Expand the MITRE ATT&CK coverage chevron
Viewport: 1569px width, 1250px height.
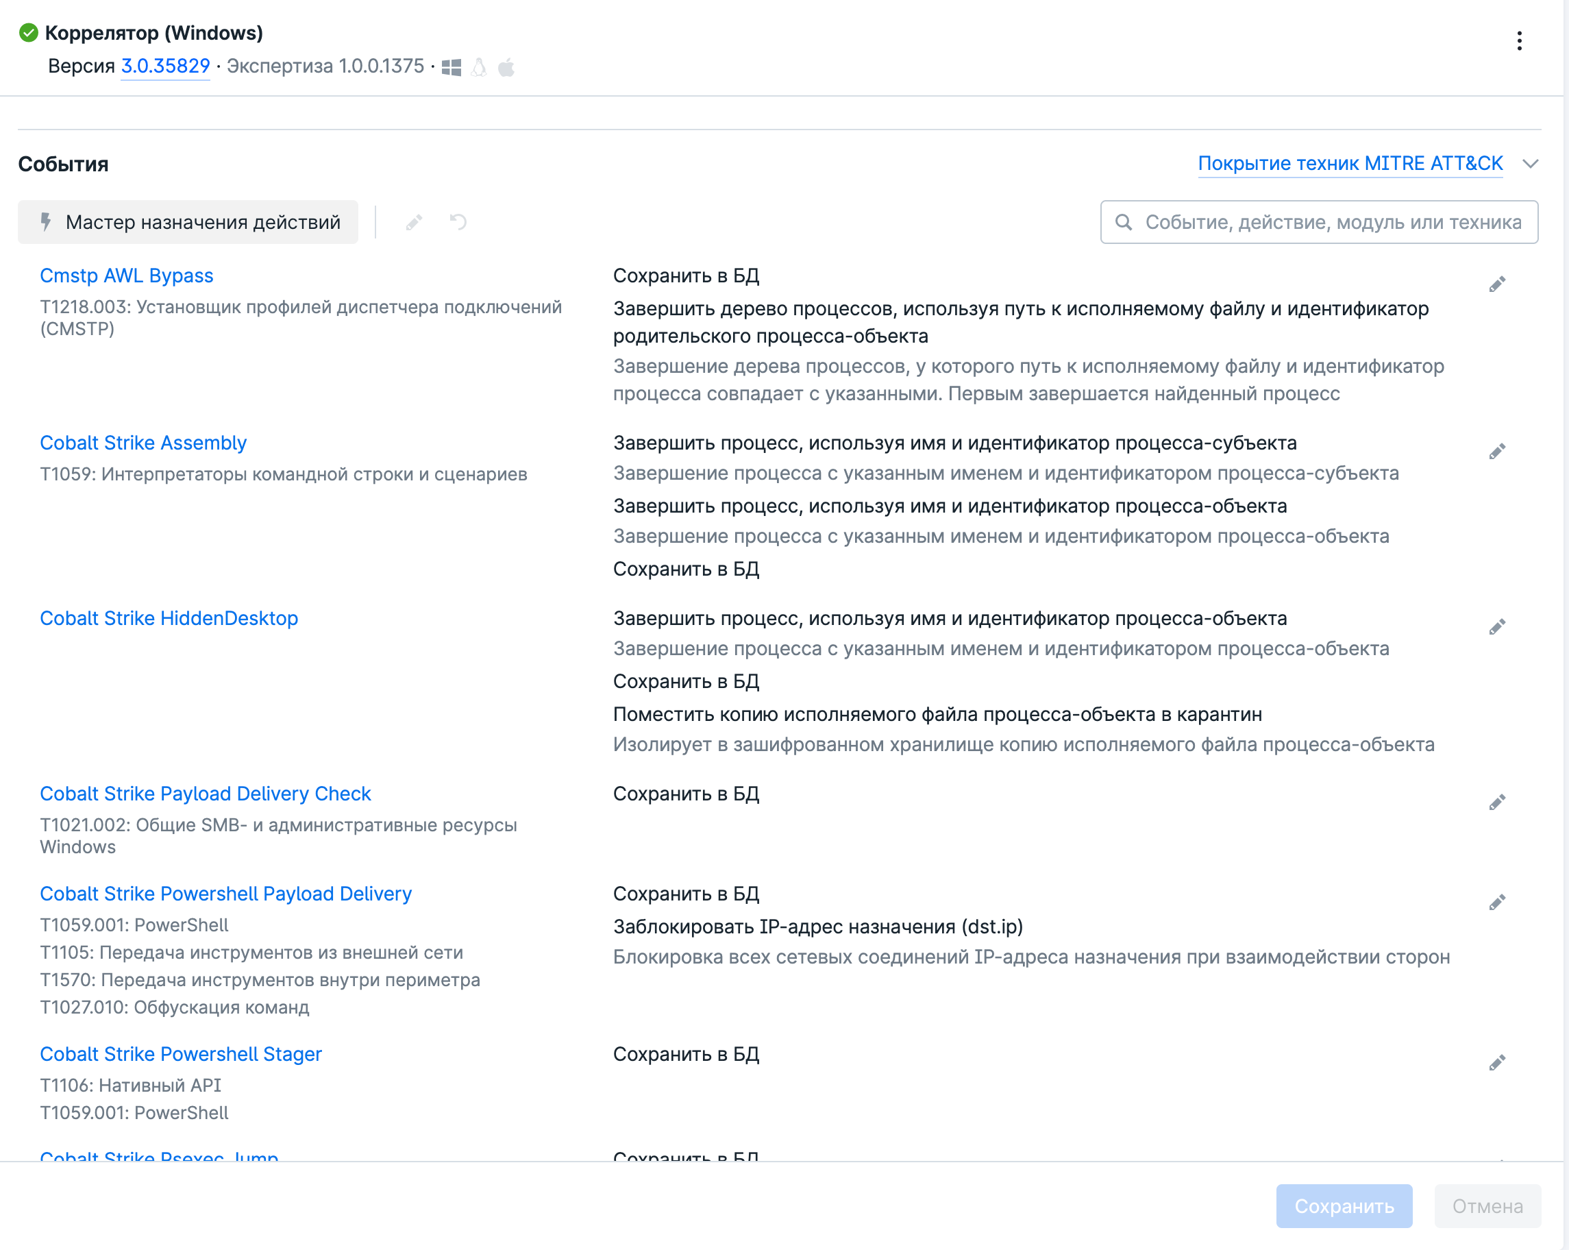tap(1530, 164)
